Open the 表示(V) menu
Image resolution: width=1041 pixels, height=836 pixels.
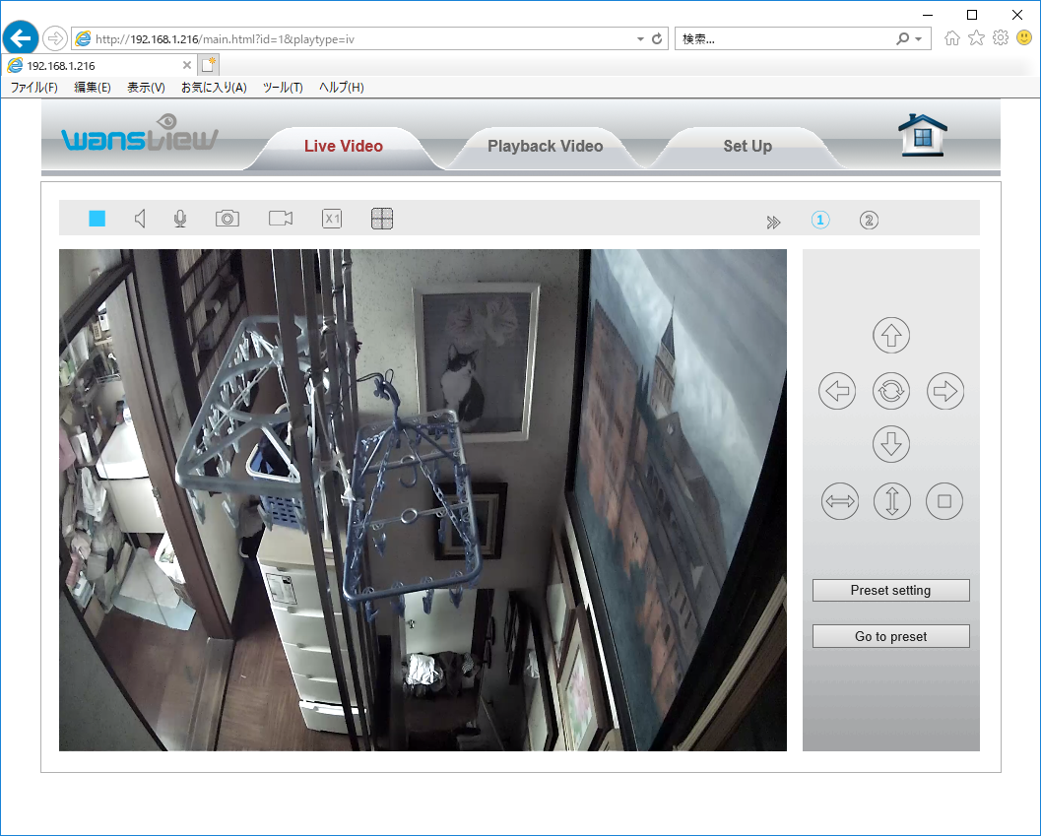click(x=146, y=88)
